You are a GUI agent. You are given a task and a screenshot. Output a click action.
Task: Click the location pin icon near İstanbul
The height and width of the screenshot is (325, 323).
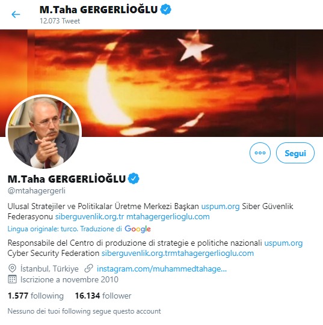coord(12,269)
